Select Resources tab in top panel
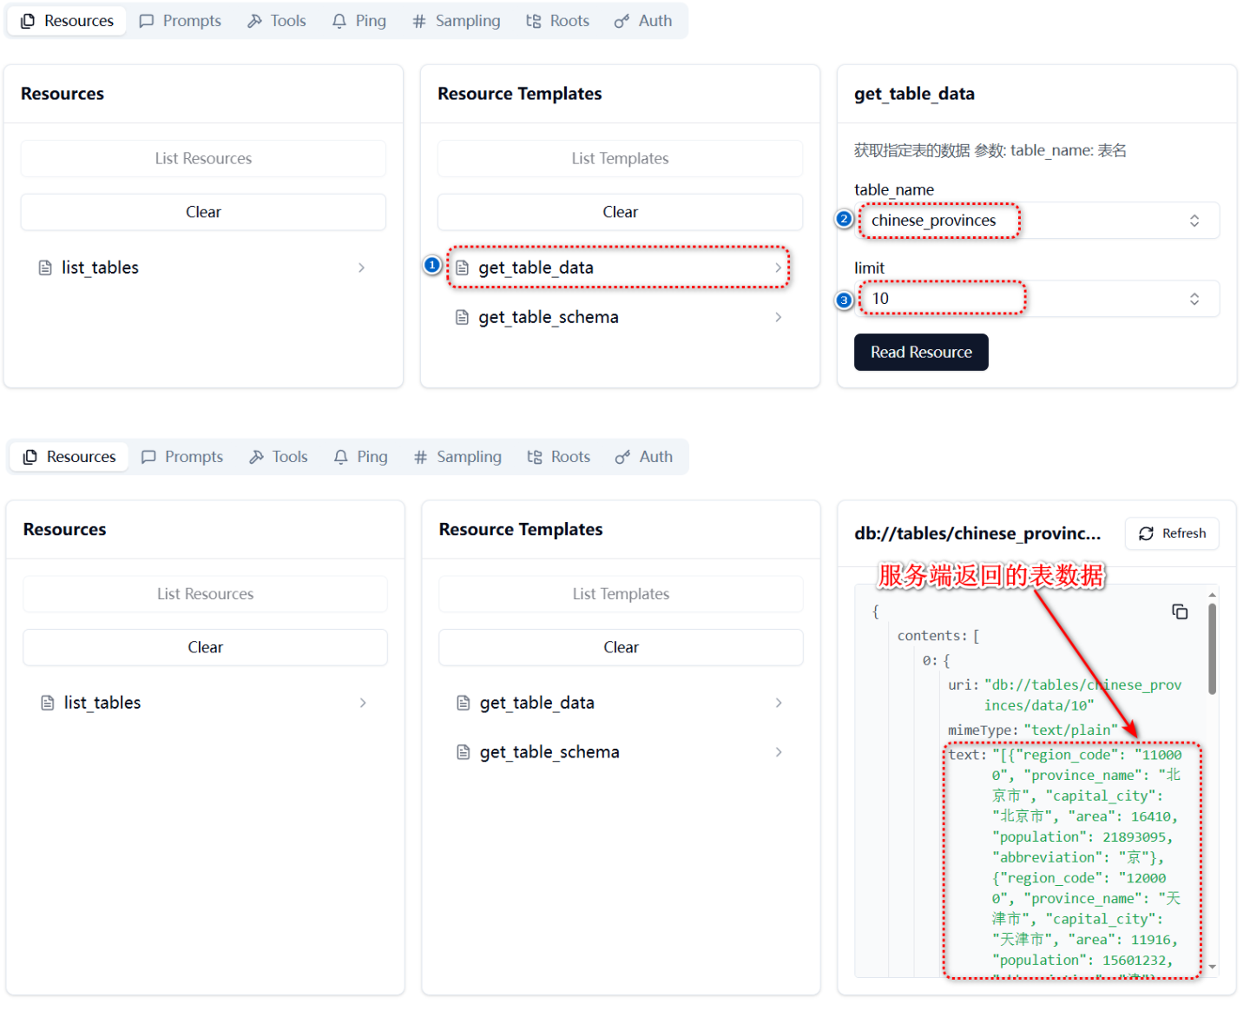This screenshot has width=1250, height=1011. (67, 21)
